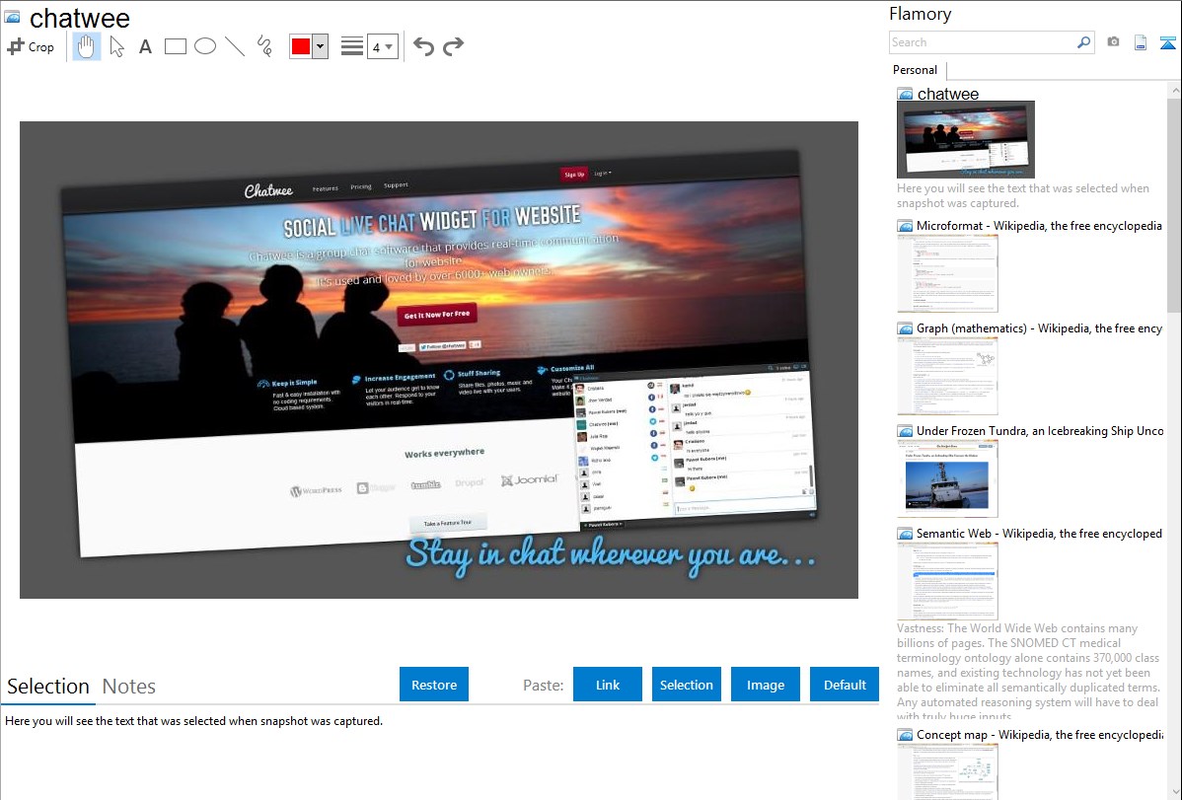Open the line width dropdown showing 4

pyautogui.click(x=382, y=46)
